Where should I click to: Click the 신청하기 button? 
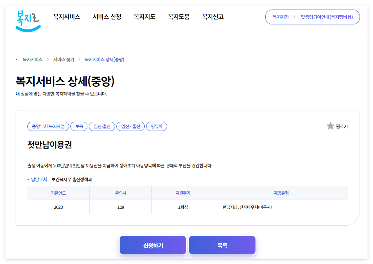pos(153,245)
